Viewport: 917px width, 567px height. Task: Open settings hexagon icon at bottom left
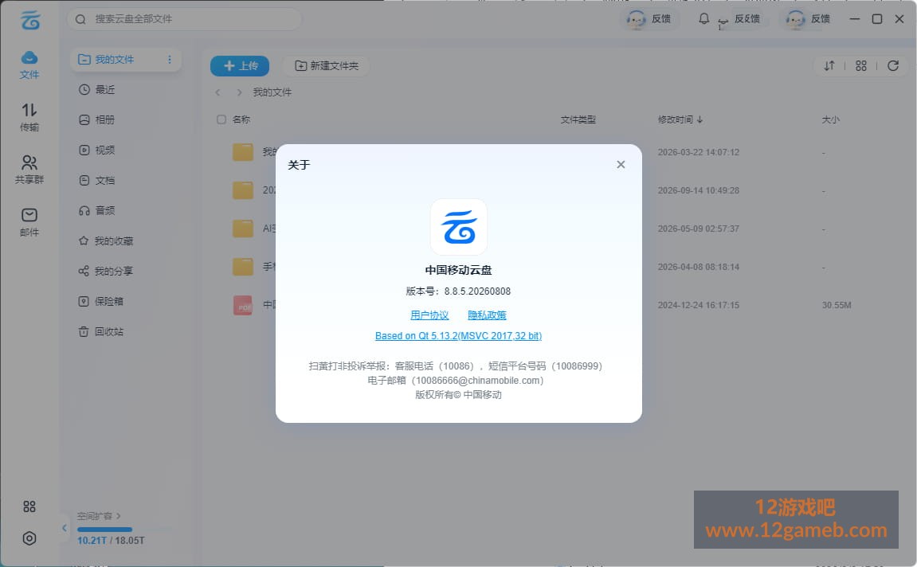pyautogui.click(x=29, y=538)
